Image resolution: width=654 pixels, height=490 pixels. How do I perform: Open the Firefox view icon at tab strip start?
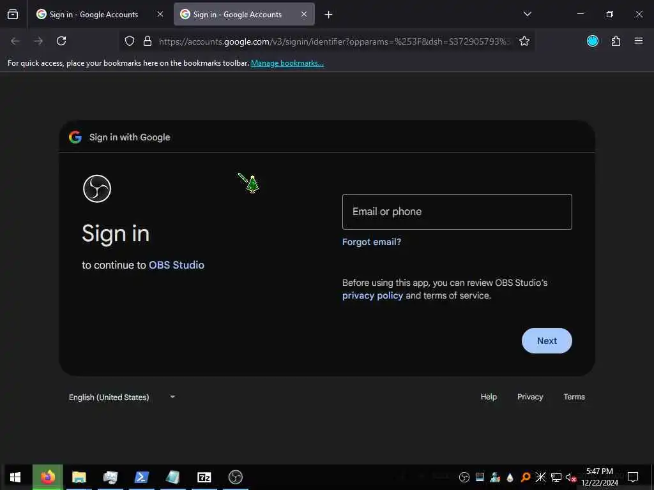(x=13, y=14)
